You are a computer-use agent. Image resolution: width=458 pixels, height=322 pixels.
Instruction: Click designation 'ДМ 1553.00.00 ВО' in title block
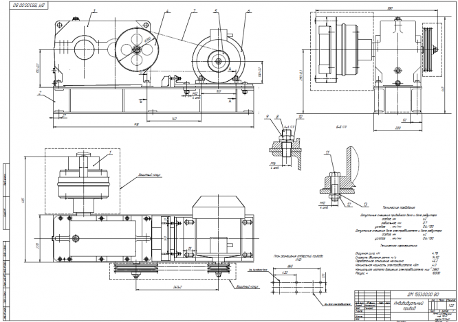pyautogui.click(x=423, y=295)
